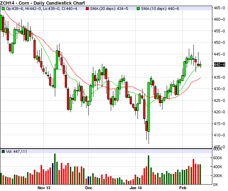Click the SMA (20 days): 434-5 label
The image size is (228, 191).
coord(109,9)
